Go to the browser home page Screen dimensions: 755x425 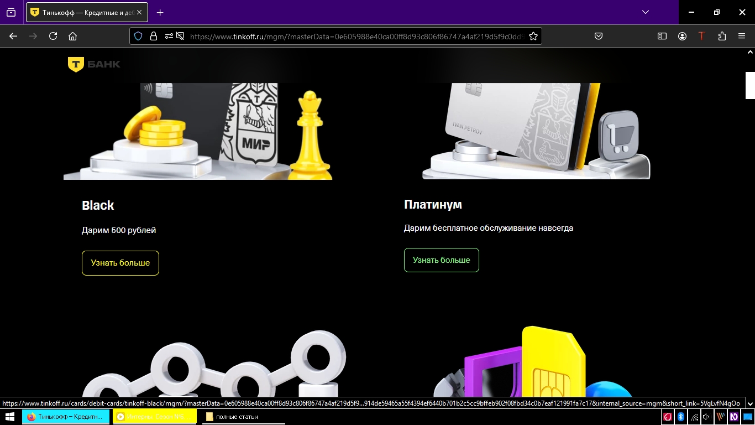(72, 36)
